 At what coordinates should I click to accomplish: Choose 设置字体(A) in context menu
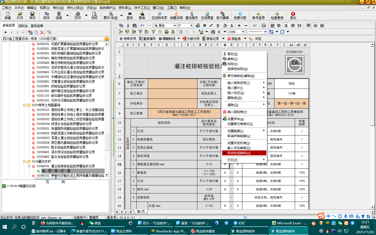[244, 119]
